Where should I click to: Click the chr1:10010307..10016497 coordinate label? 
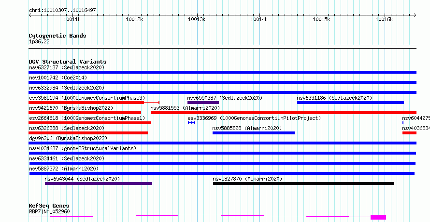click(x=62, y=11)
